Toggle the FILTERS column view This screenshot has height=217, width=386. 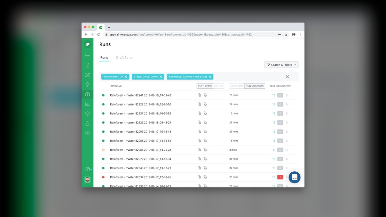point(218,86)
